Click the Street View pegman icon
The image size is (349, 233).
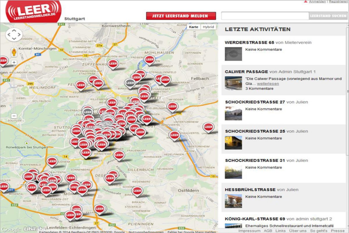14,52
